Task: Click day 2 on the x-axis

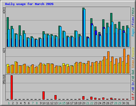Action: pyautogui.click(x=13, y=103)
